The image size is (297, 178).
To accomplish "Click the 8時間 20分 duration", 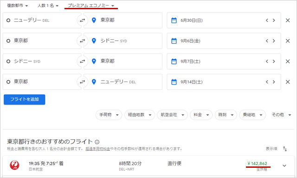I will pos(130,164).
